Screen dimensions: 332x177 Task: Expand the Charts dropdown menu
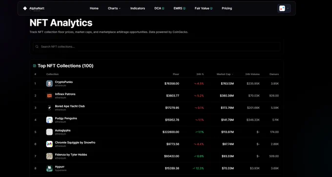(114, 8)
